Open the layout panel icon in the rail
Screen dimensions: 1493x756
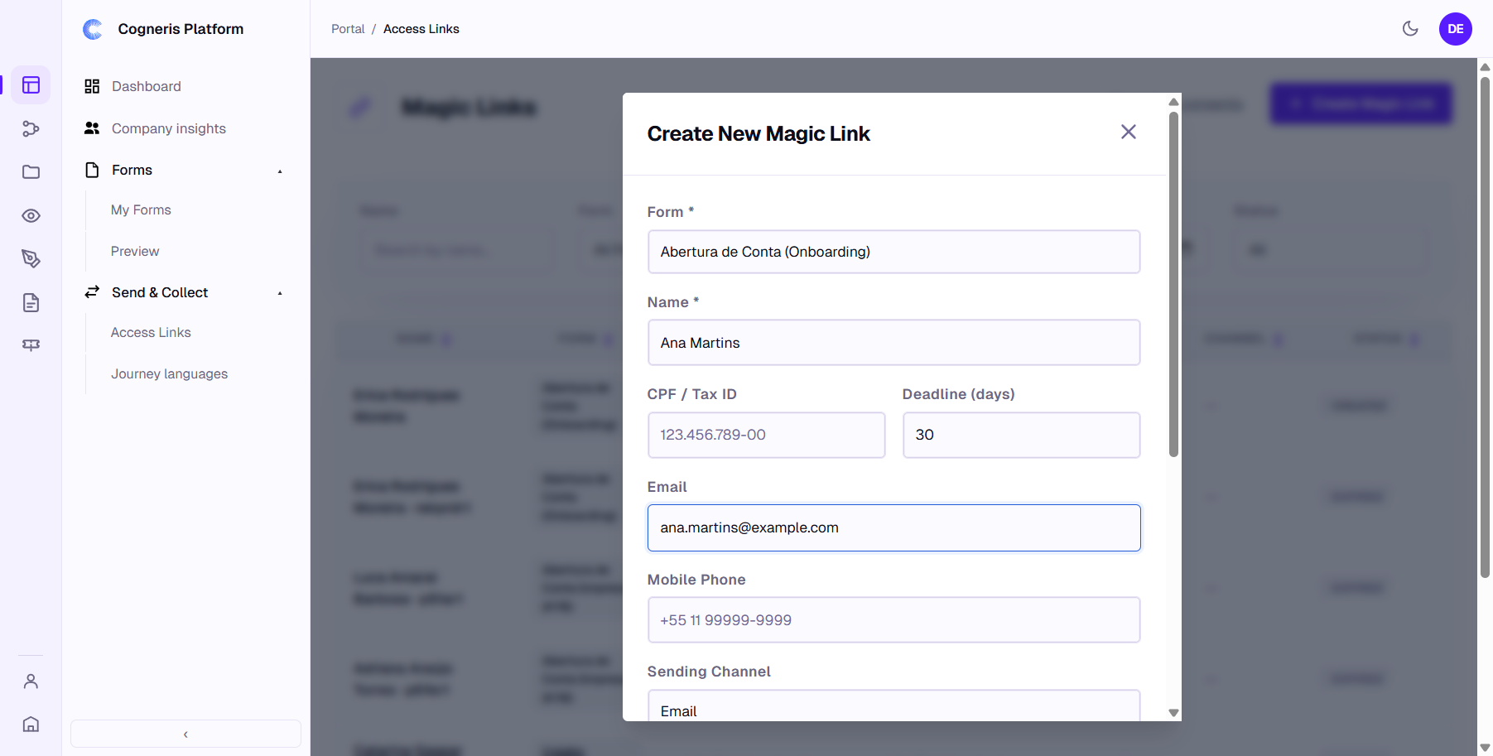pos(31,85)
